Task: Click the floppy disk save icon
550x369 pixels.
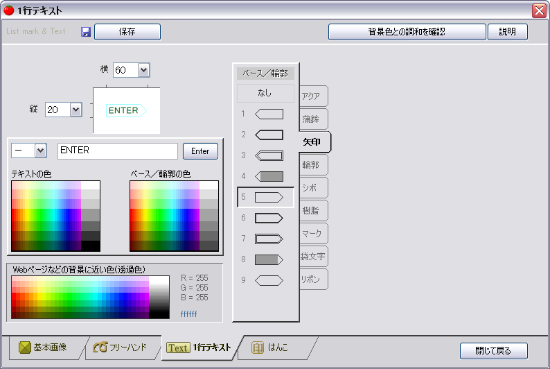Action: (86, 32)
